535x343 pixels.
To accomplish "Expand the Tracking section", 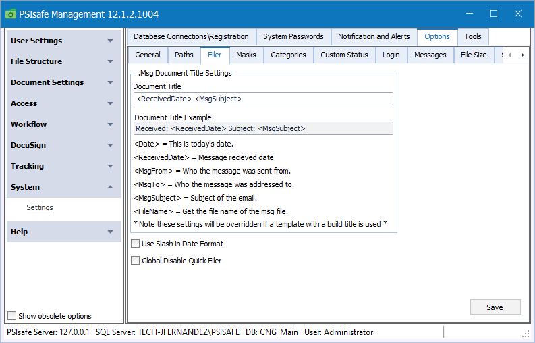I will [64, 166].
